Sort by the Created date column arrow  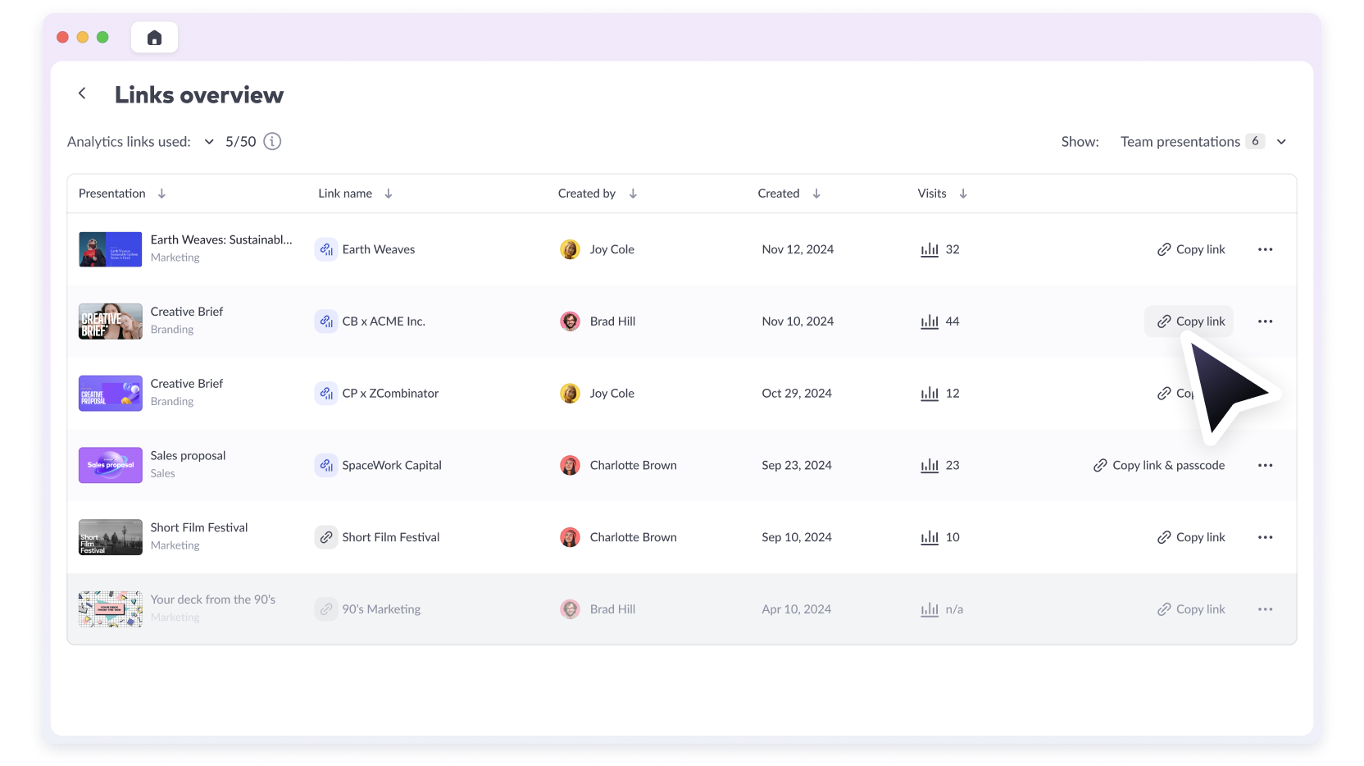[x=816, y=194]
